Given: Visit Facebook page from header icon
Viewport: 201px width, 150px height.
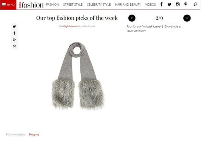Looking at the screenshot, I should point(162,4).
